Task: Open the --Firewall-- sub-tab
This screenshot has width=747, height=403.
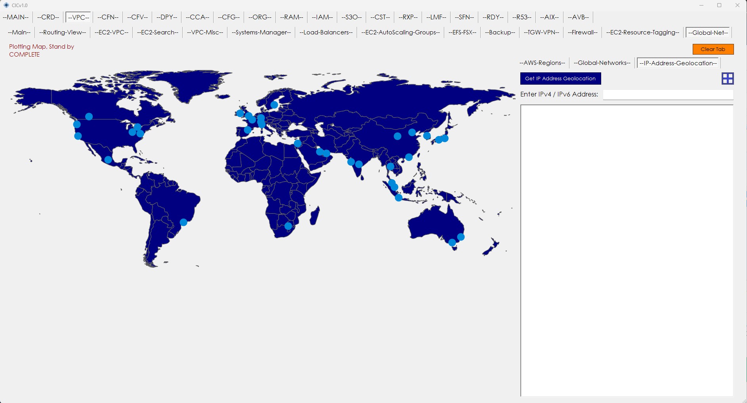Action: [582, 32]
